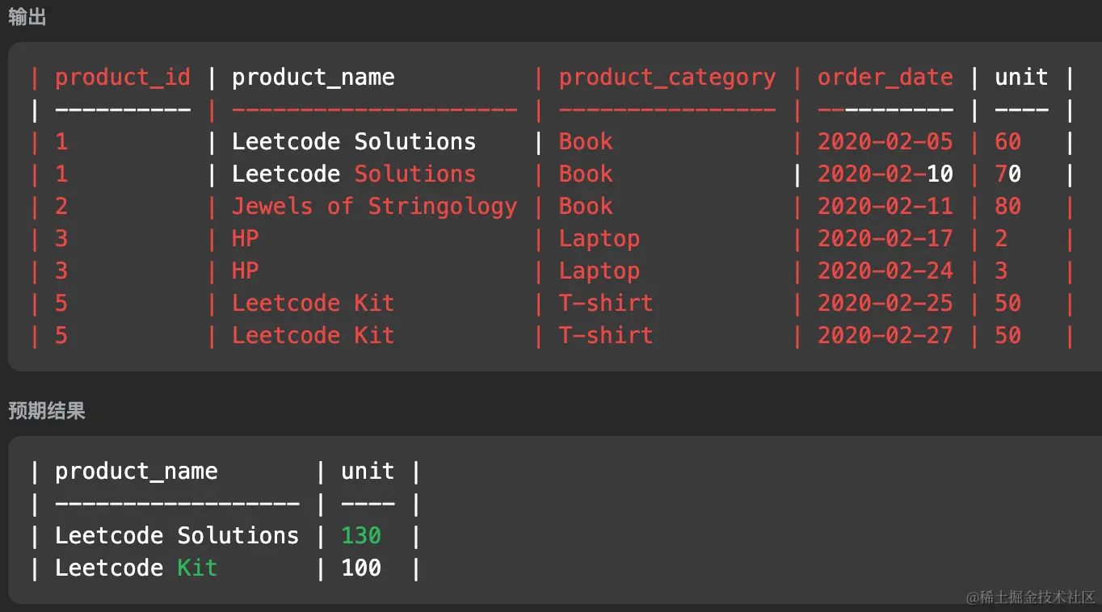The height and width of the screenshot is (612, 1102).
Task: Click the 预期结果 section heading
Action: point(46,411)
